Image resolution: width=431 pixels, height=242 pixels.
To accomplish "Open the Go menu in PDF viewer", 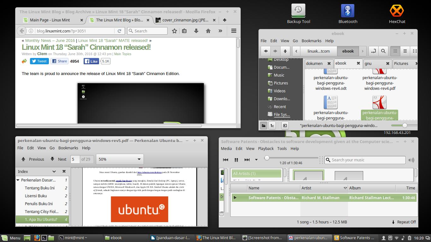I will click(52, 148).
